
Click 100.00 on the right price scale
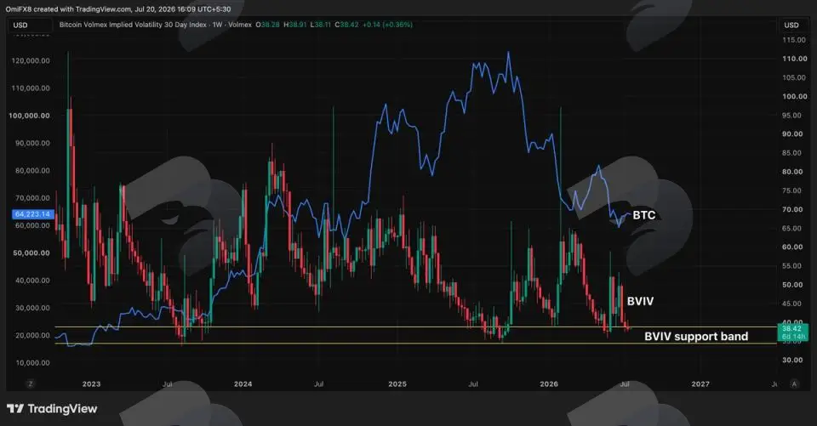point(795,96)
